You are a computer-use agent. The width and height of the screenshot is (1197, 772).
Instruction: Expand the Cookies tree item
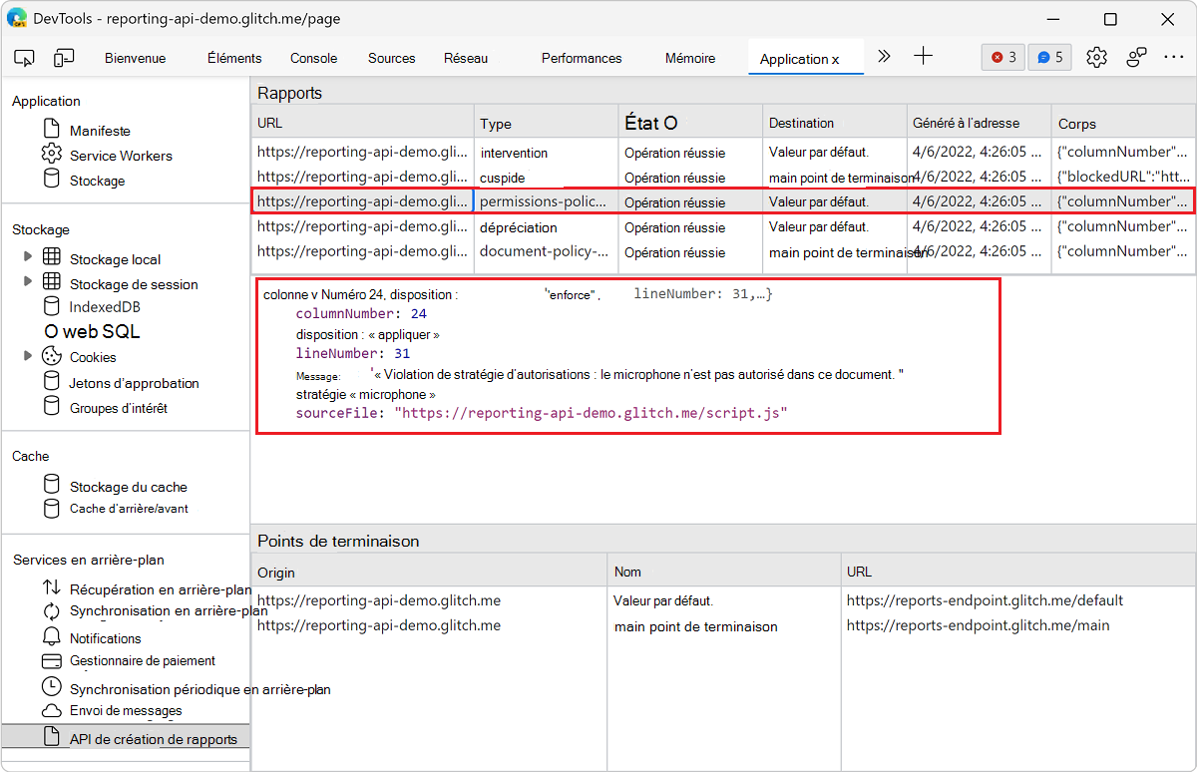(x=28, y=356)
